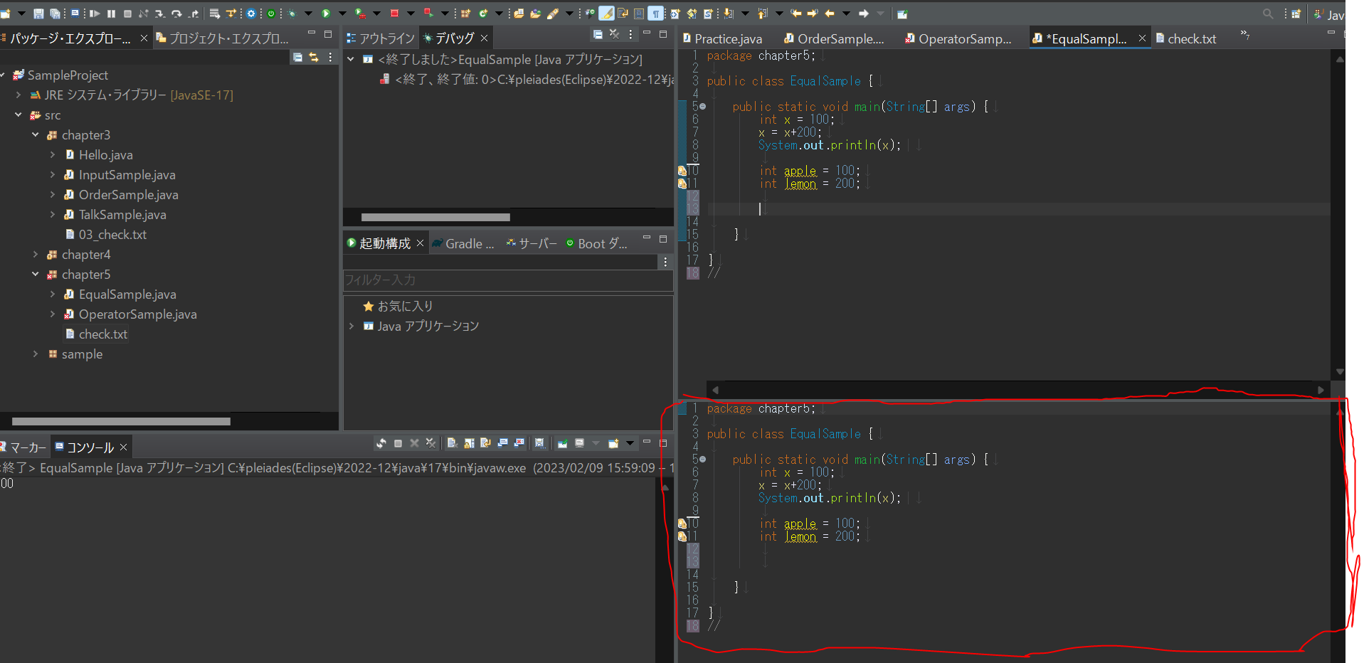Screen dimensions: 1364x663
Task: Open the マーカー view tab
Action: 23,447
